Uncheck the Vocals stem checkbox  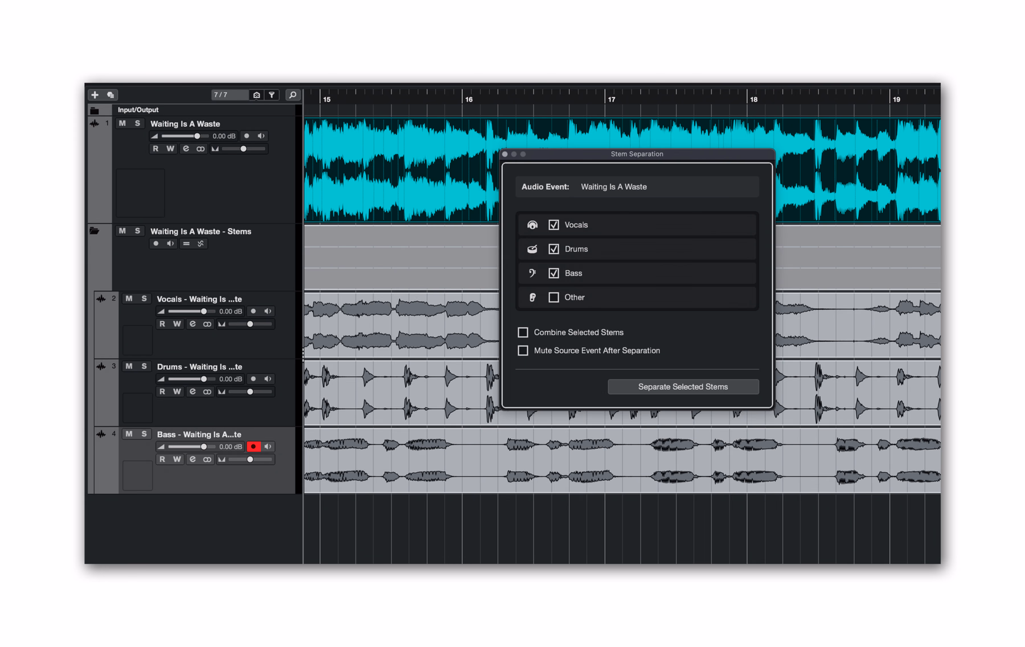point(553,225)
